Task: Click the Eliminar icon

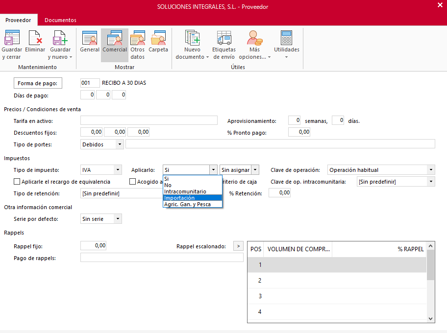Action: tap(35, 38)
